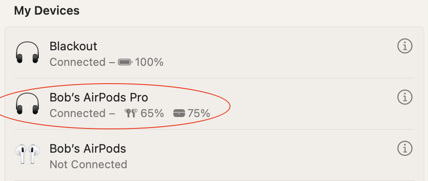428x181 pixels.
Task: Select the Blackout device row
Action: [x=214, y=53]
